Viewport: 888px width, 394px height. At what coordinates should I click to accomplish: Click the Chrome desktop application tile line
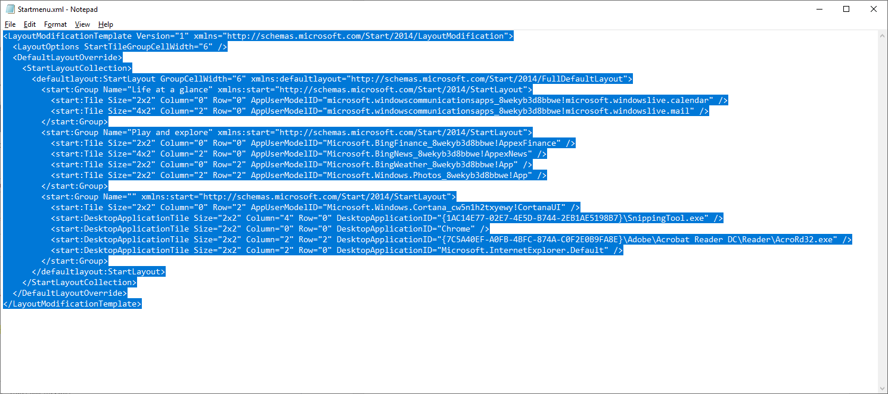(x=270, y=229)
